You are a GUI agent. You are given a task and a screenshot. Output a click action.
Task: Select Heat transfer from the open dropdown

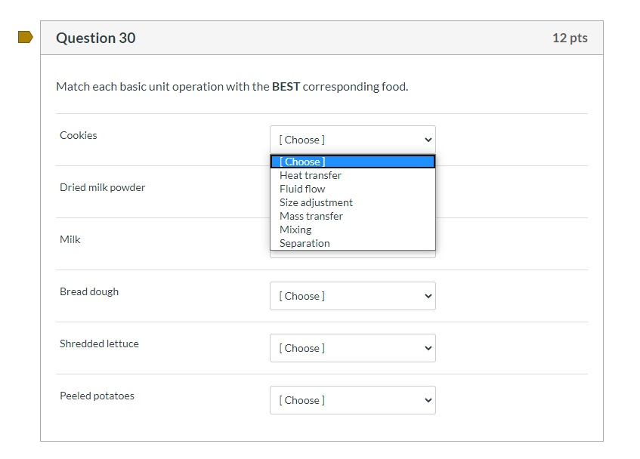pos(310,175)
